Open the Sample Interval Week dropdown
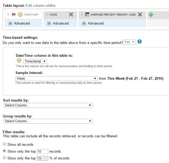 [56, 78]
